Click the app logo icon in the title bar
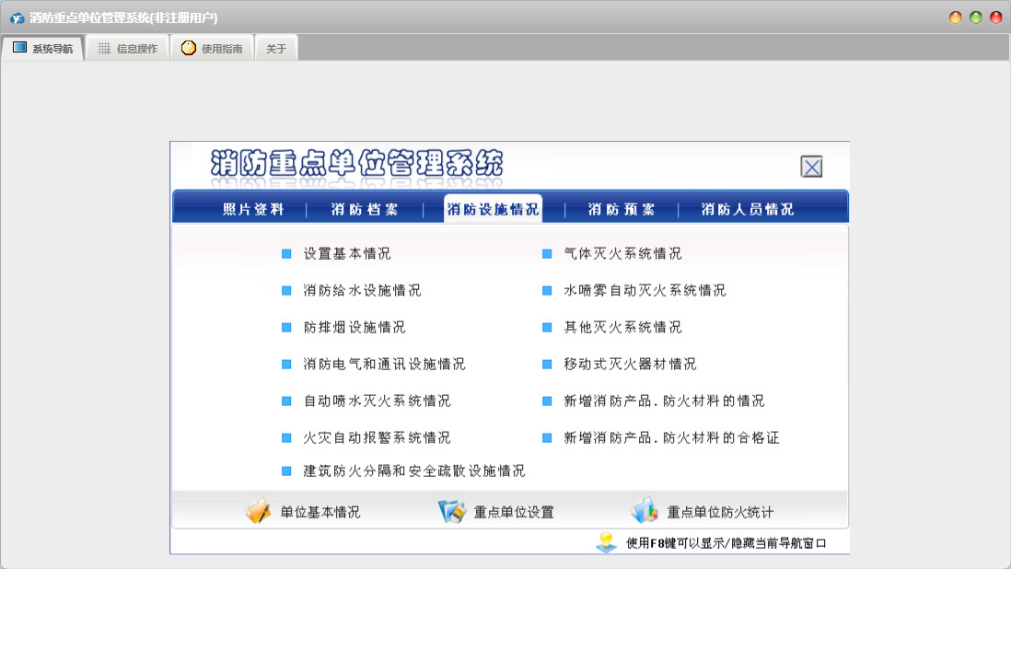1011x662 pixels. pos(17,18)
